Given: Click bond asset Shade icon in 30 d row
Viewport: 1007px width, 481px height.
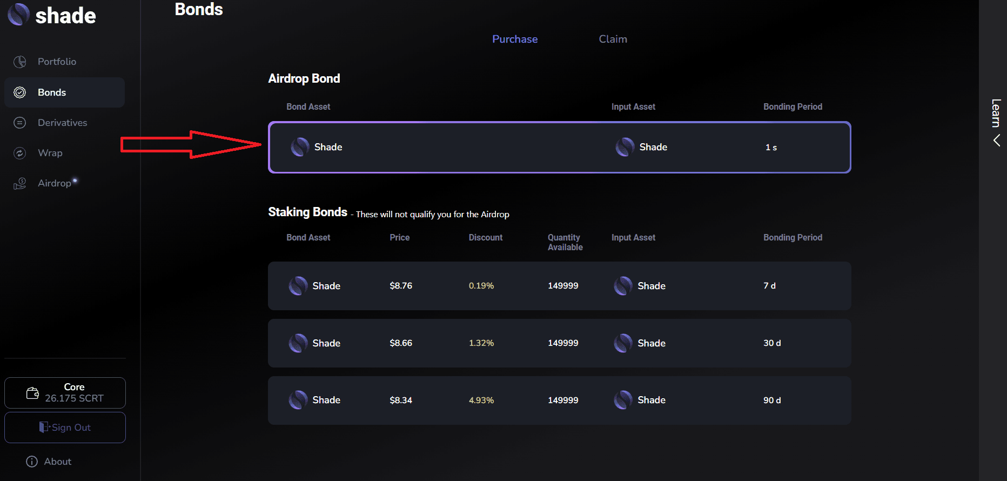Looking at the screenshot, I should (x=298, y=343).
